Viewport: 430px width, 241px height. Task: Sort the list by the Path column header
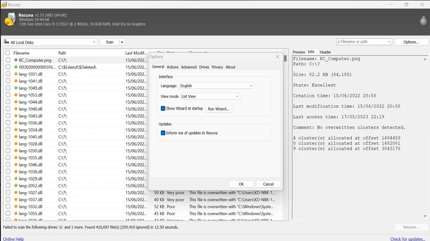[x=90, y=53]
